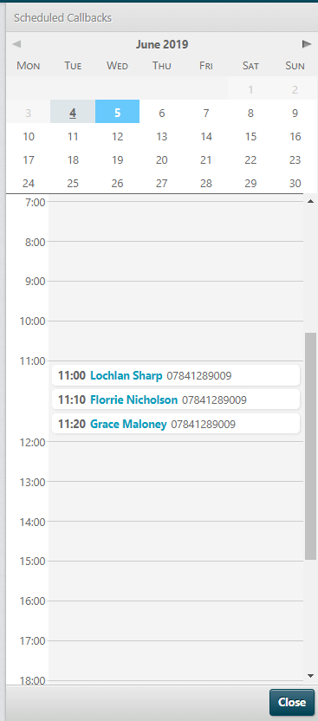Open Florrie Nicholson callback link
Screen dimensions: 318x721
coord(133,399)
